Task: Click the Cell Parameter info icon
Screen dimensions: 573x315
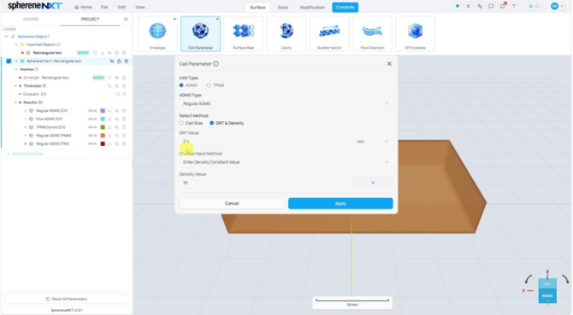Action: pyautogui.click(x=216, y=64)
